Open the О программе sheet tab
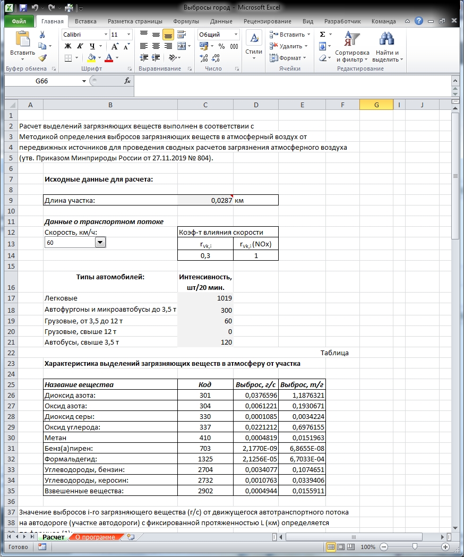Viewport: 464px width, 557px height. pos(95,537)
